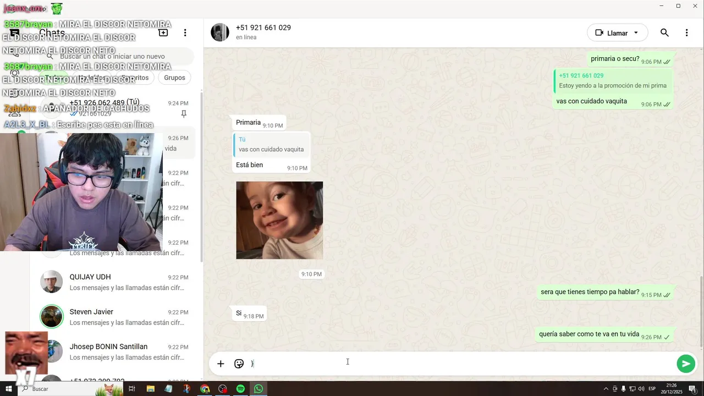This screenshot has height=396, width=704.
Task: Open Google Chrome from the taskbar
Action: point(205,389)
